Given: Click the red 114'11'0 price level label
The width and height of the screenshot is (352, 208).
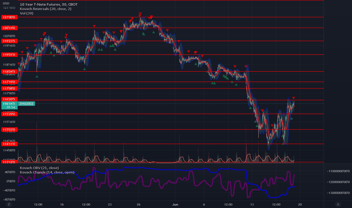Looking at the screenshot, I should [9, 144].
